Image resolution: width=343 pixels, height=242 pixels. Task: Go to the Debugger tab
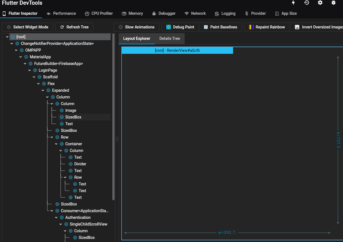point(164,13)
